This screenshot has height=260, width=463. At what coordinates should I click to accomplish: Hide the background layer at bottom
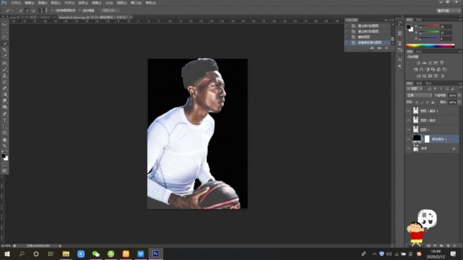[408, 148]
